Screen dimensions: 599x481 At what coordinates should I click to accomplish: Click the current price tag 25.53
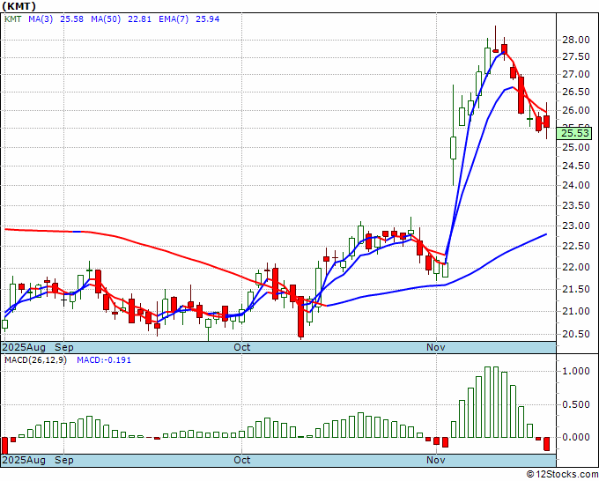[574, 133]
